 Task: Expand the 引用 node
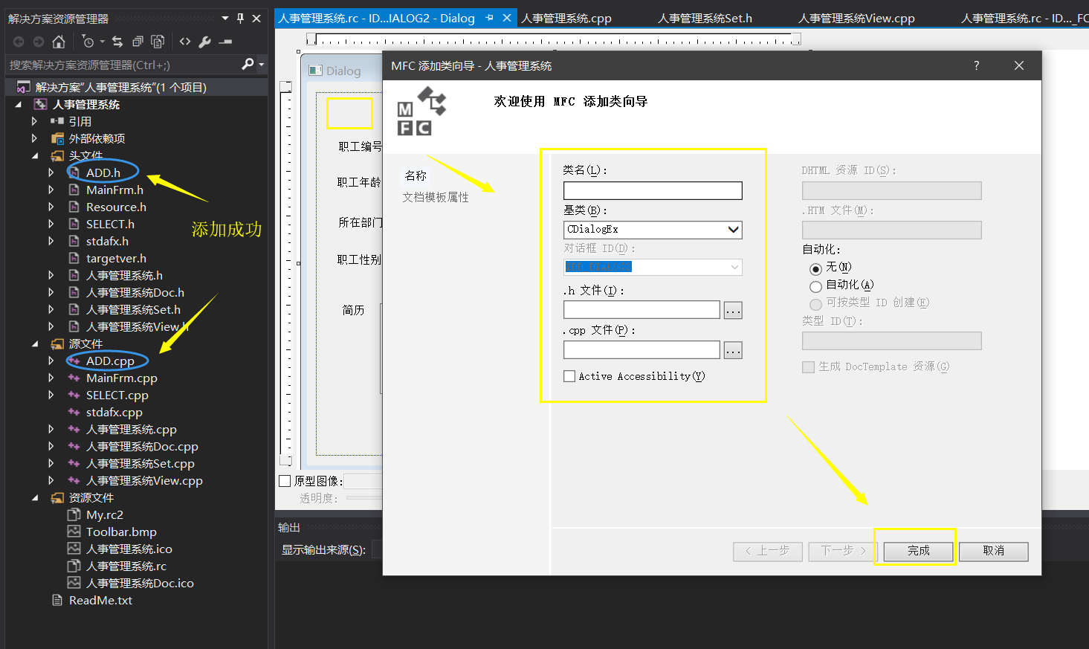34,121
